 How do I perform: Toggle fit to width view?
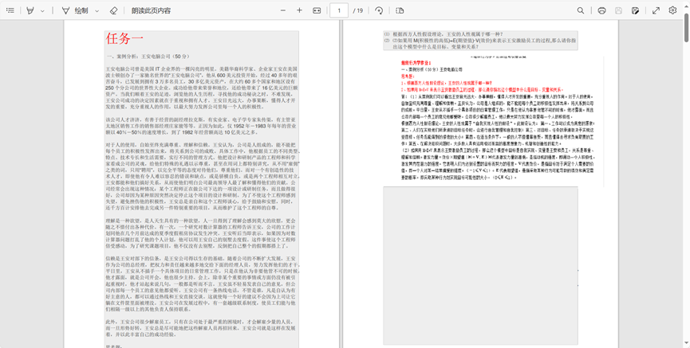317,11
